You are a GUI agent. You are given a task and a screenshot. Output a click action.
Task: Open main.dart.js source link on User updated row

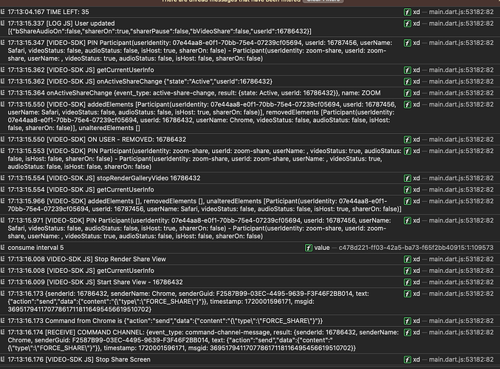pos(461,24)
